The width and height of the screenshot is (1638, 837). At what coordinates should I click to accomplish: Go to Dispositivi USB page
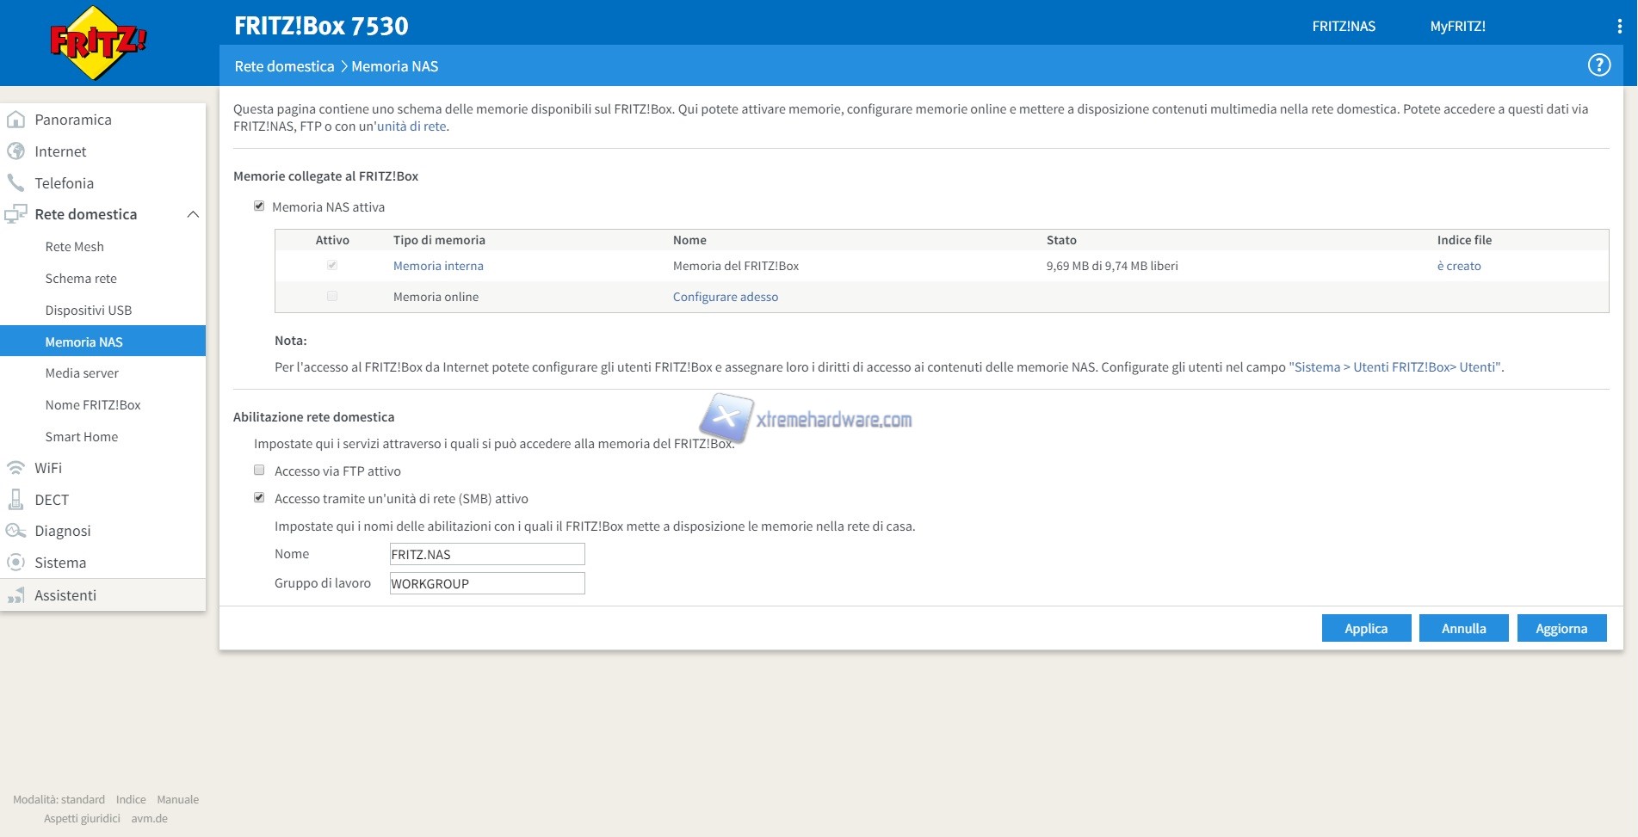pos(88,311)
